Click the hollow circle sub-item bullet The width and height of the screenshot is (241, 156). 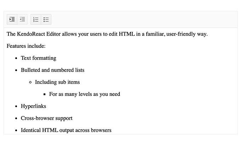pos(30,82)
